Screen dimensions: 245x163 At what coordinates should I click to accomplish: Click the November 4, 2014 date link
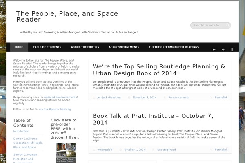[145, 97]
